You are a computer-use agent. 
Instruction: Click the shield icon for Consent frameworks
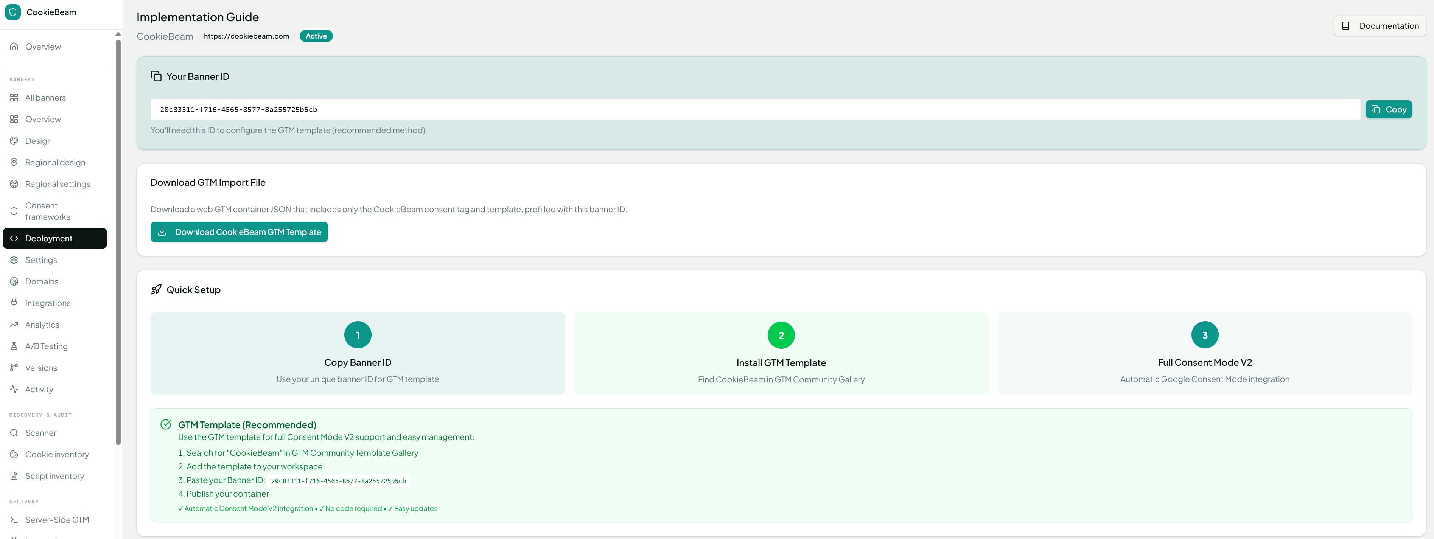coord(14,211)
